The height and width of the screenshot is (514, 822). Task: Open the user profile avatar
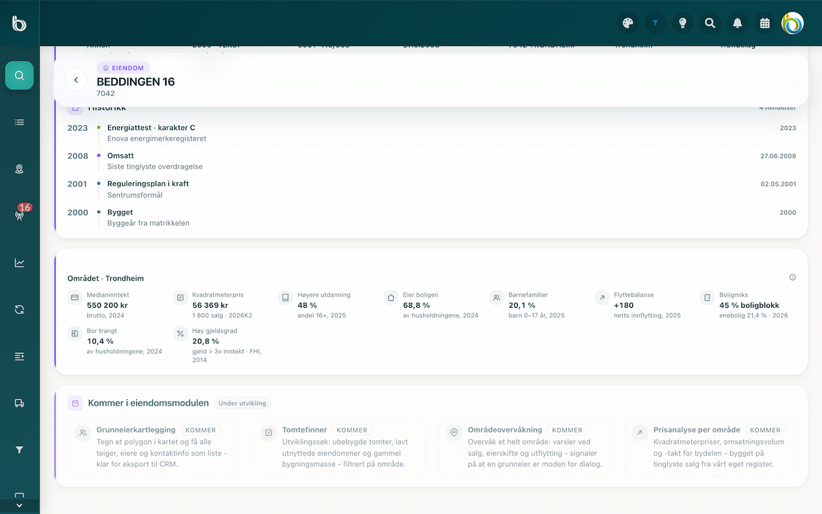[x=793, y=23]
